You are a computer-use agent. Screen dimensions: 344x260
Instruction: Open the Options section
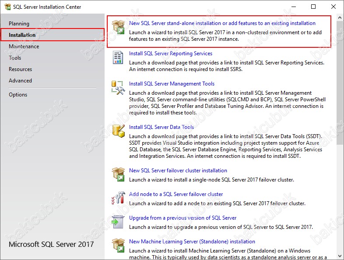click(x=18, y=95)
